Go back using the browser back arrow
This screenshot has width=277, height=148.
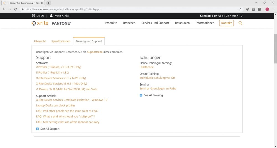pos(4,9)
